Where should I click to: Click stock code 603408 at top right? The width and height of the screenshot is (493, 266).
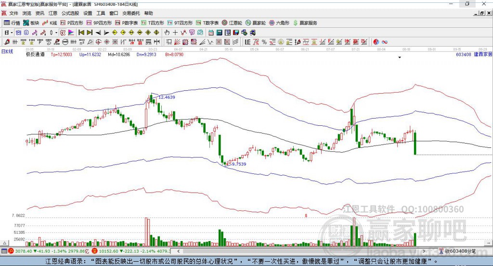[x=464, y=55]
